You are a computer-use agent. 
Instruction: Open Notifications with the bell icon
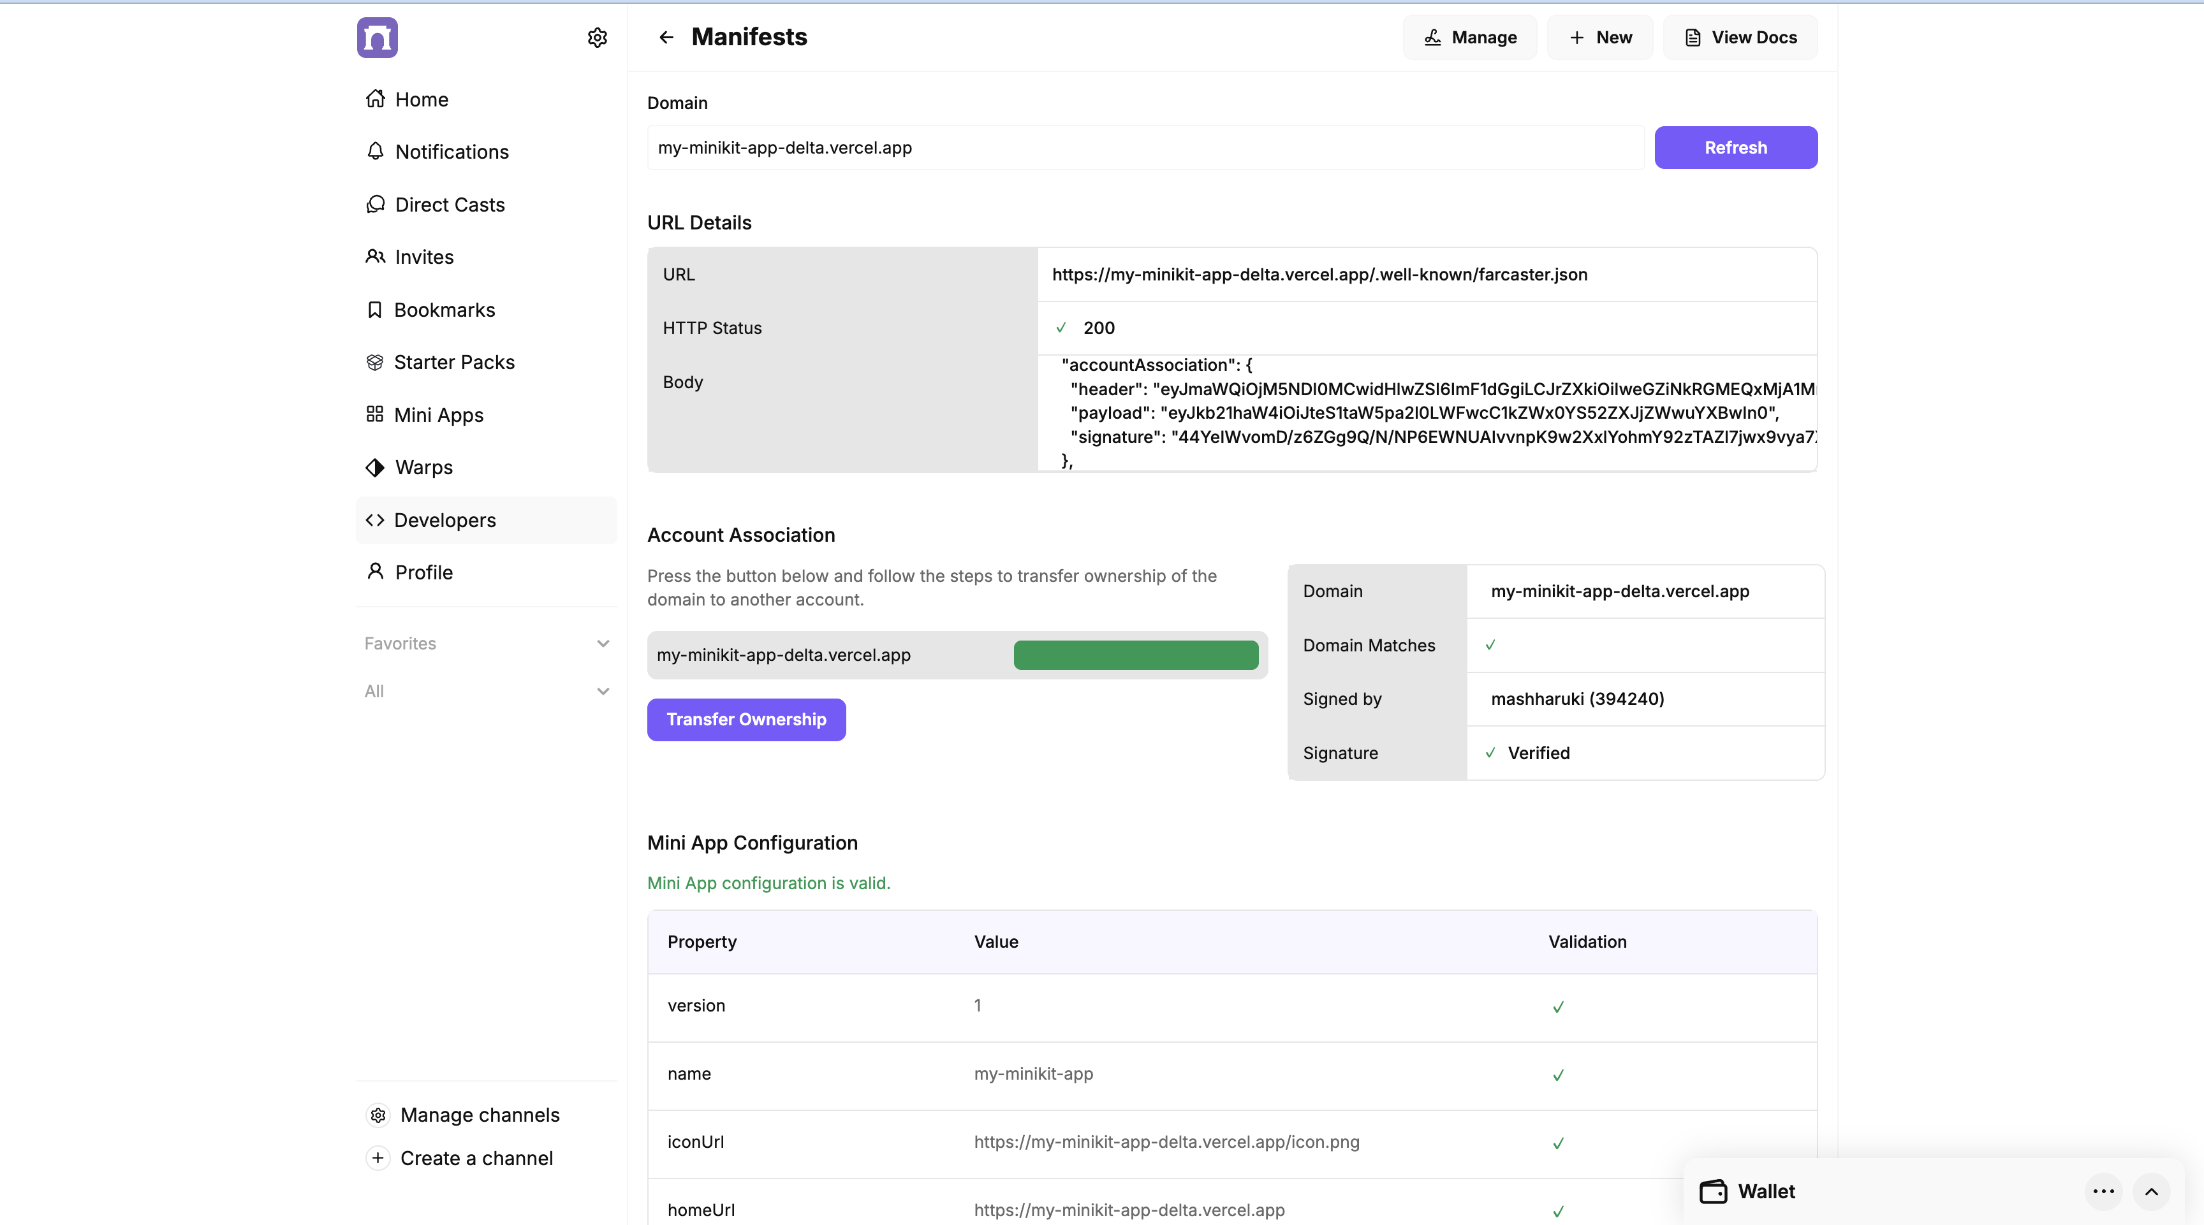(x=375, y=151)
